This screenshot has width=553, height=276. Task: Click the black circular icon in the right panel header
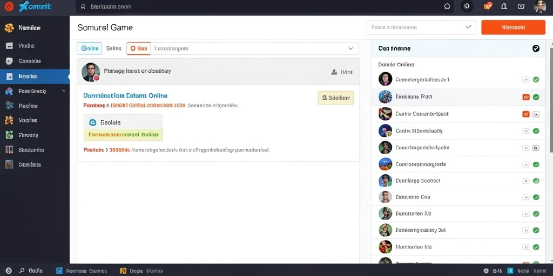click(536, 49)
